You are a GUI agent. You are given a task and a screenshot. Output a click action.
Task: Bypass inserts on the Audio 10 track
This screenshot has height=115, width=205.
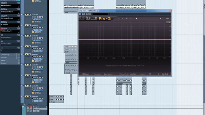pos(36,30)
